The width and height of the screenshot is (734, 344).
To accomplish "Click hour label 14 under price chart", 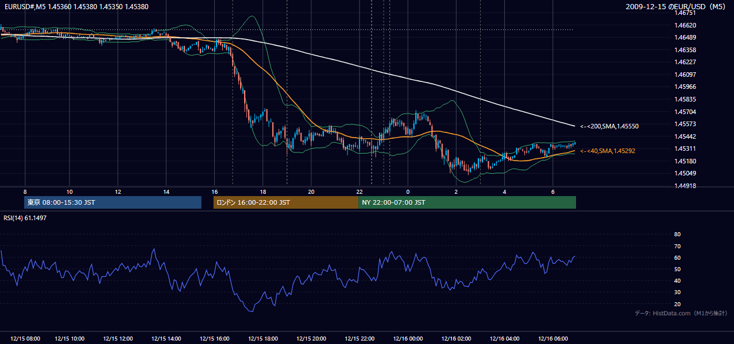I will click(166, 191).
